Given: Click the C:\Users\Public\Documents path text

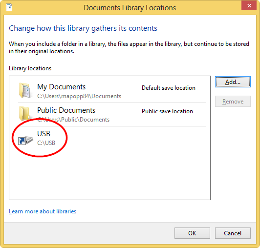Looking at the screenshot, I should click(73, 120).
